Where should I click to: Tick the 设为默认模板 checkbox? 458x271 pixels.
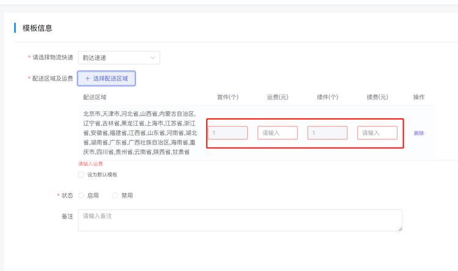click(81, 175)
